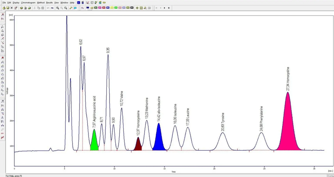
Task: Jump to first chromatogram with leftmost arrow
Action: (156, 8)
